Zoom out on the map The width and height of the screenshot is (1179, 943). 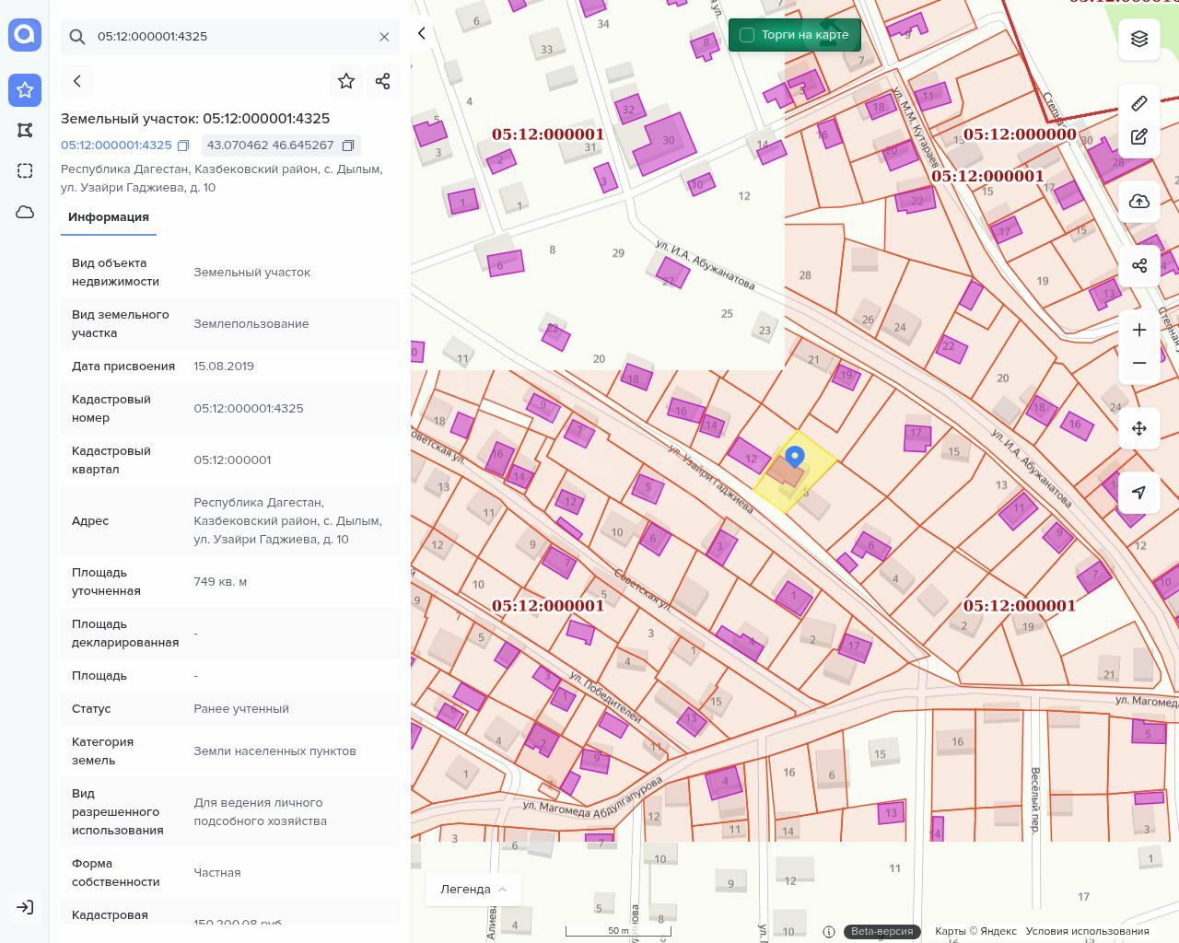tap(1139, 364)
